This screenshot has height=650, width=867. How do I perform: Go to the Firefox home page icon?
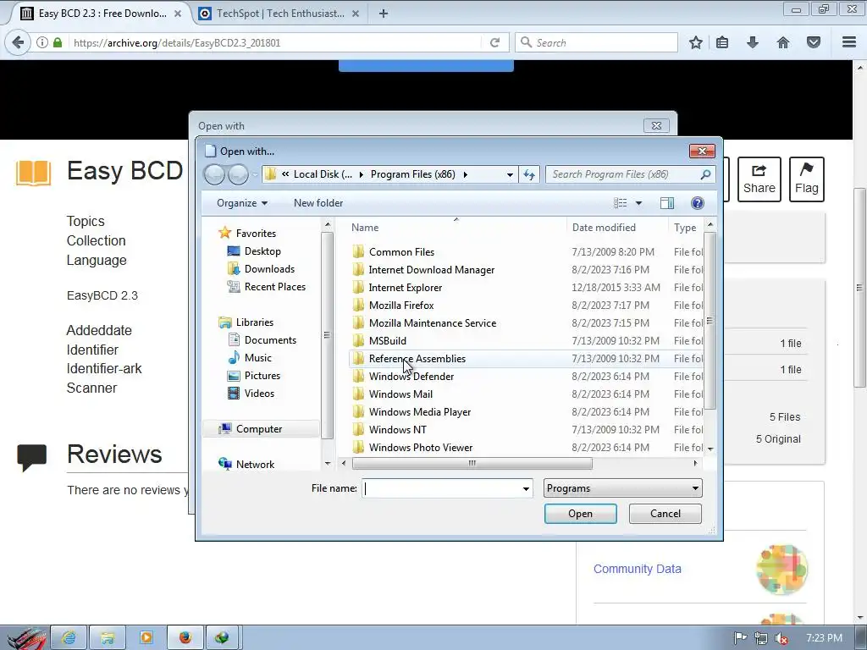783,42
